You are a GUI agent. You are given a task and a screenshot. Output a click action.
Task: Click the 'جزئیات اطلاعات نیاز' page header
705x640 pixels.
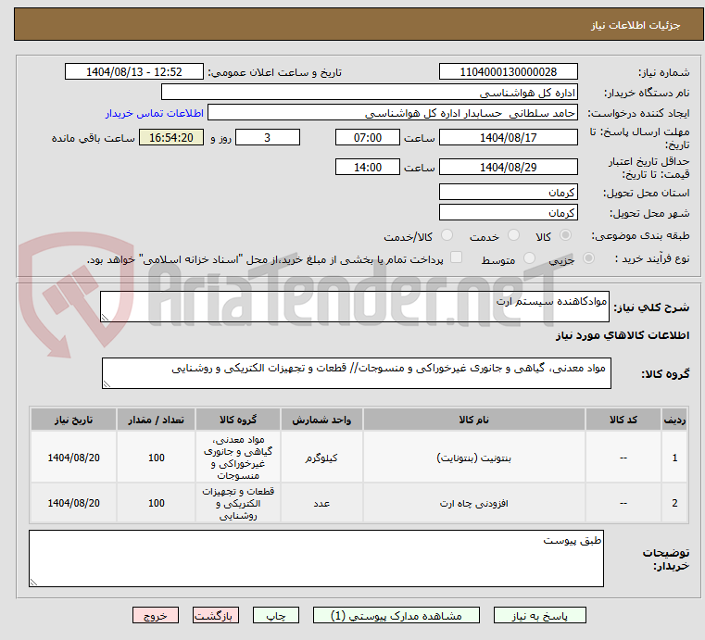636,25
